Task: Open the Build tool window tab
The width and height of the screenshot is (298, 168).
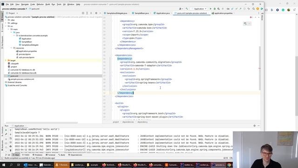Action: coord(61,155)
